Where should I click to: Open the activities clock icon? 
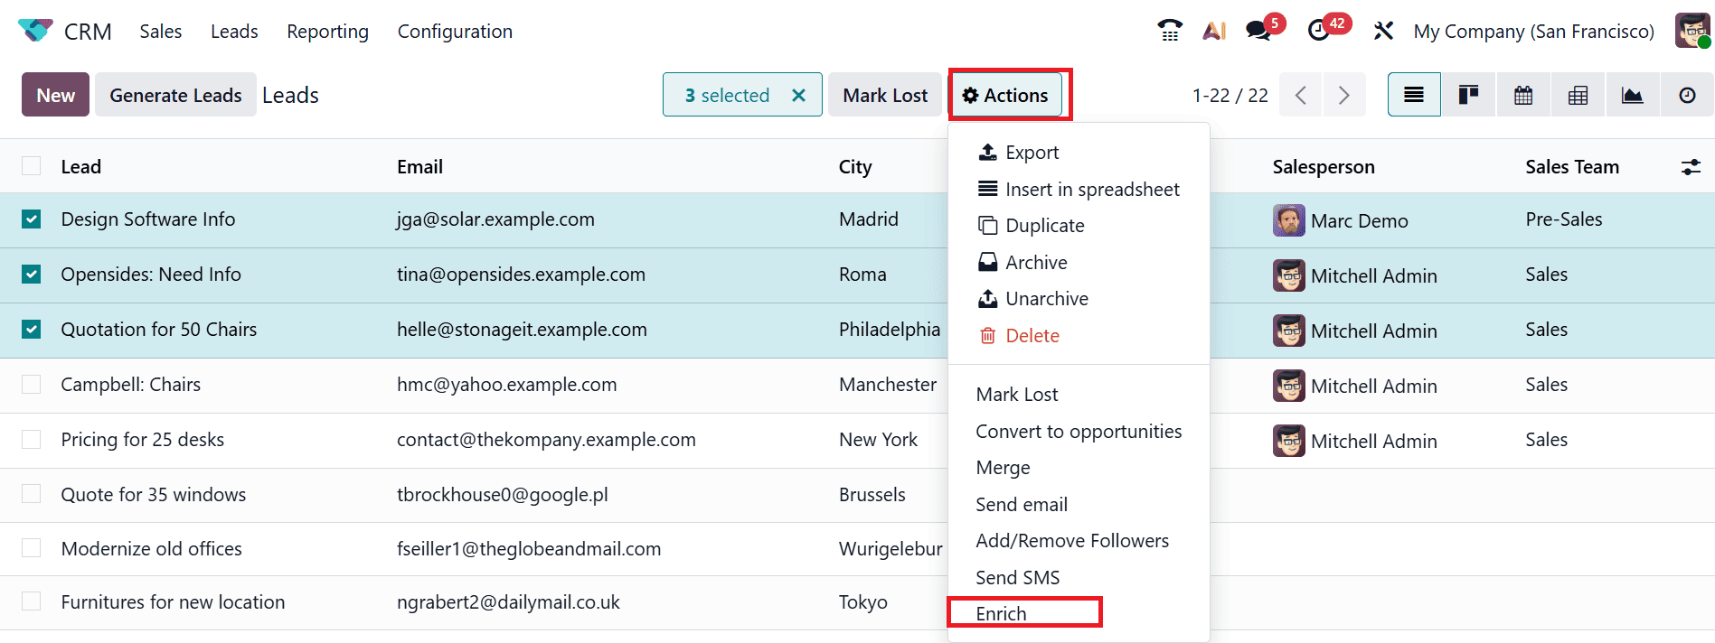[1319, 31]
